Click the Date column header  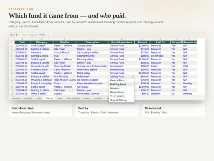22,42
